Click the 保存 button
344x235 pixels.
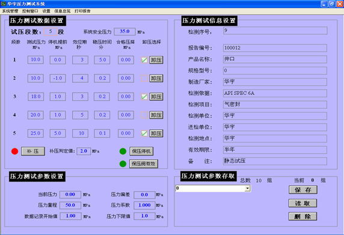pyautogui.click(x=303, y=190)
